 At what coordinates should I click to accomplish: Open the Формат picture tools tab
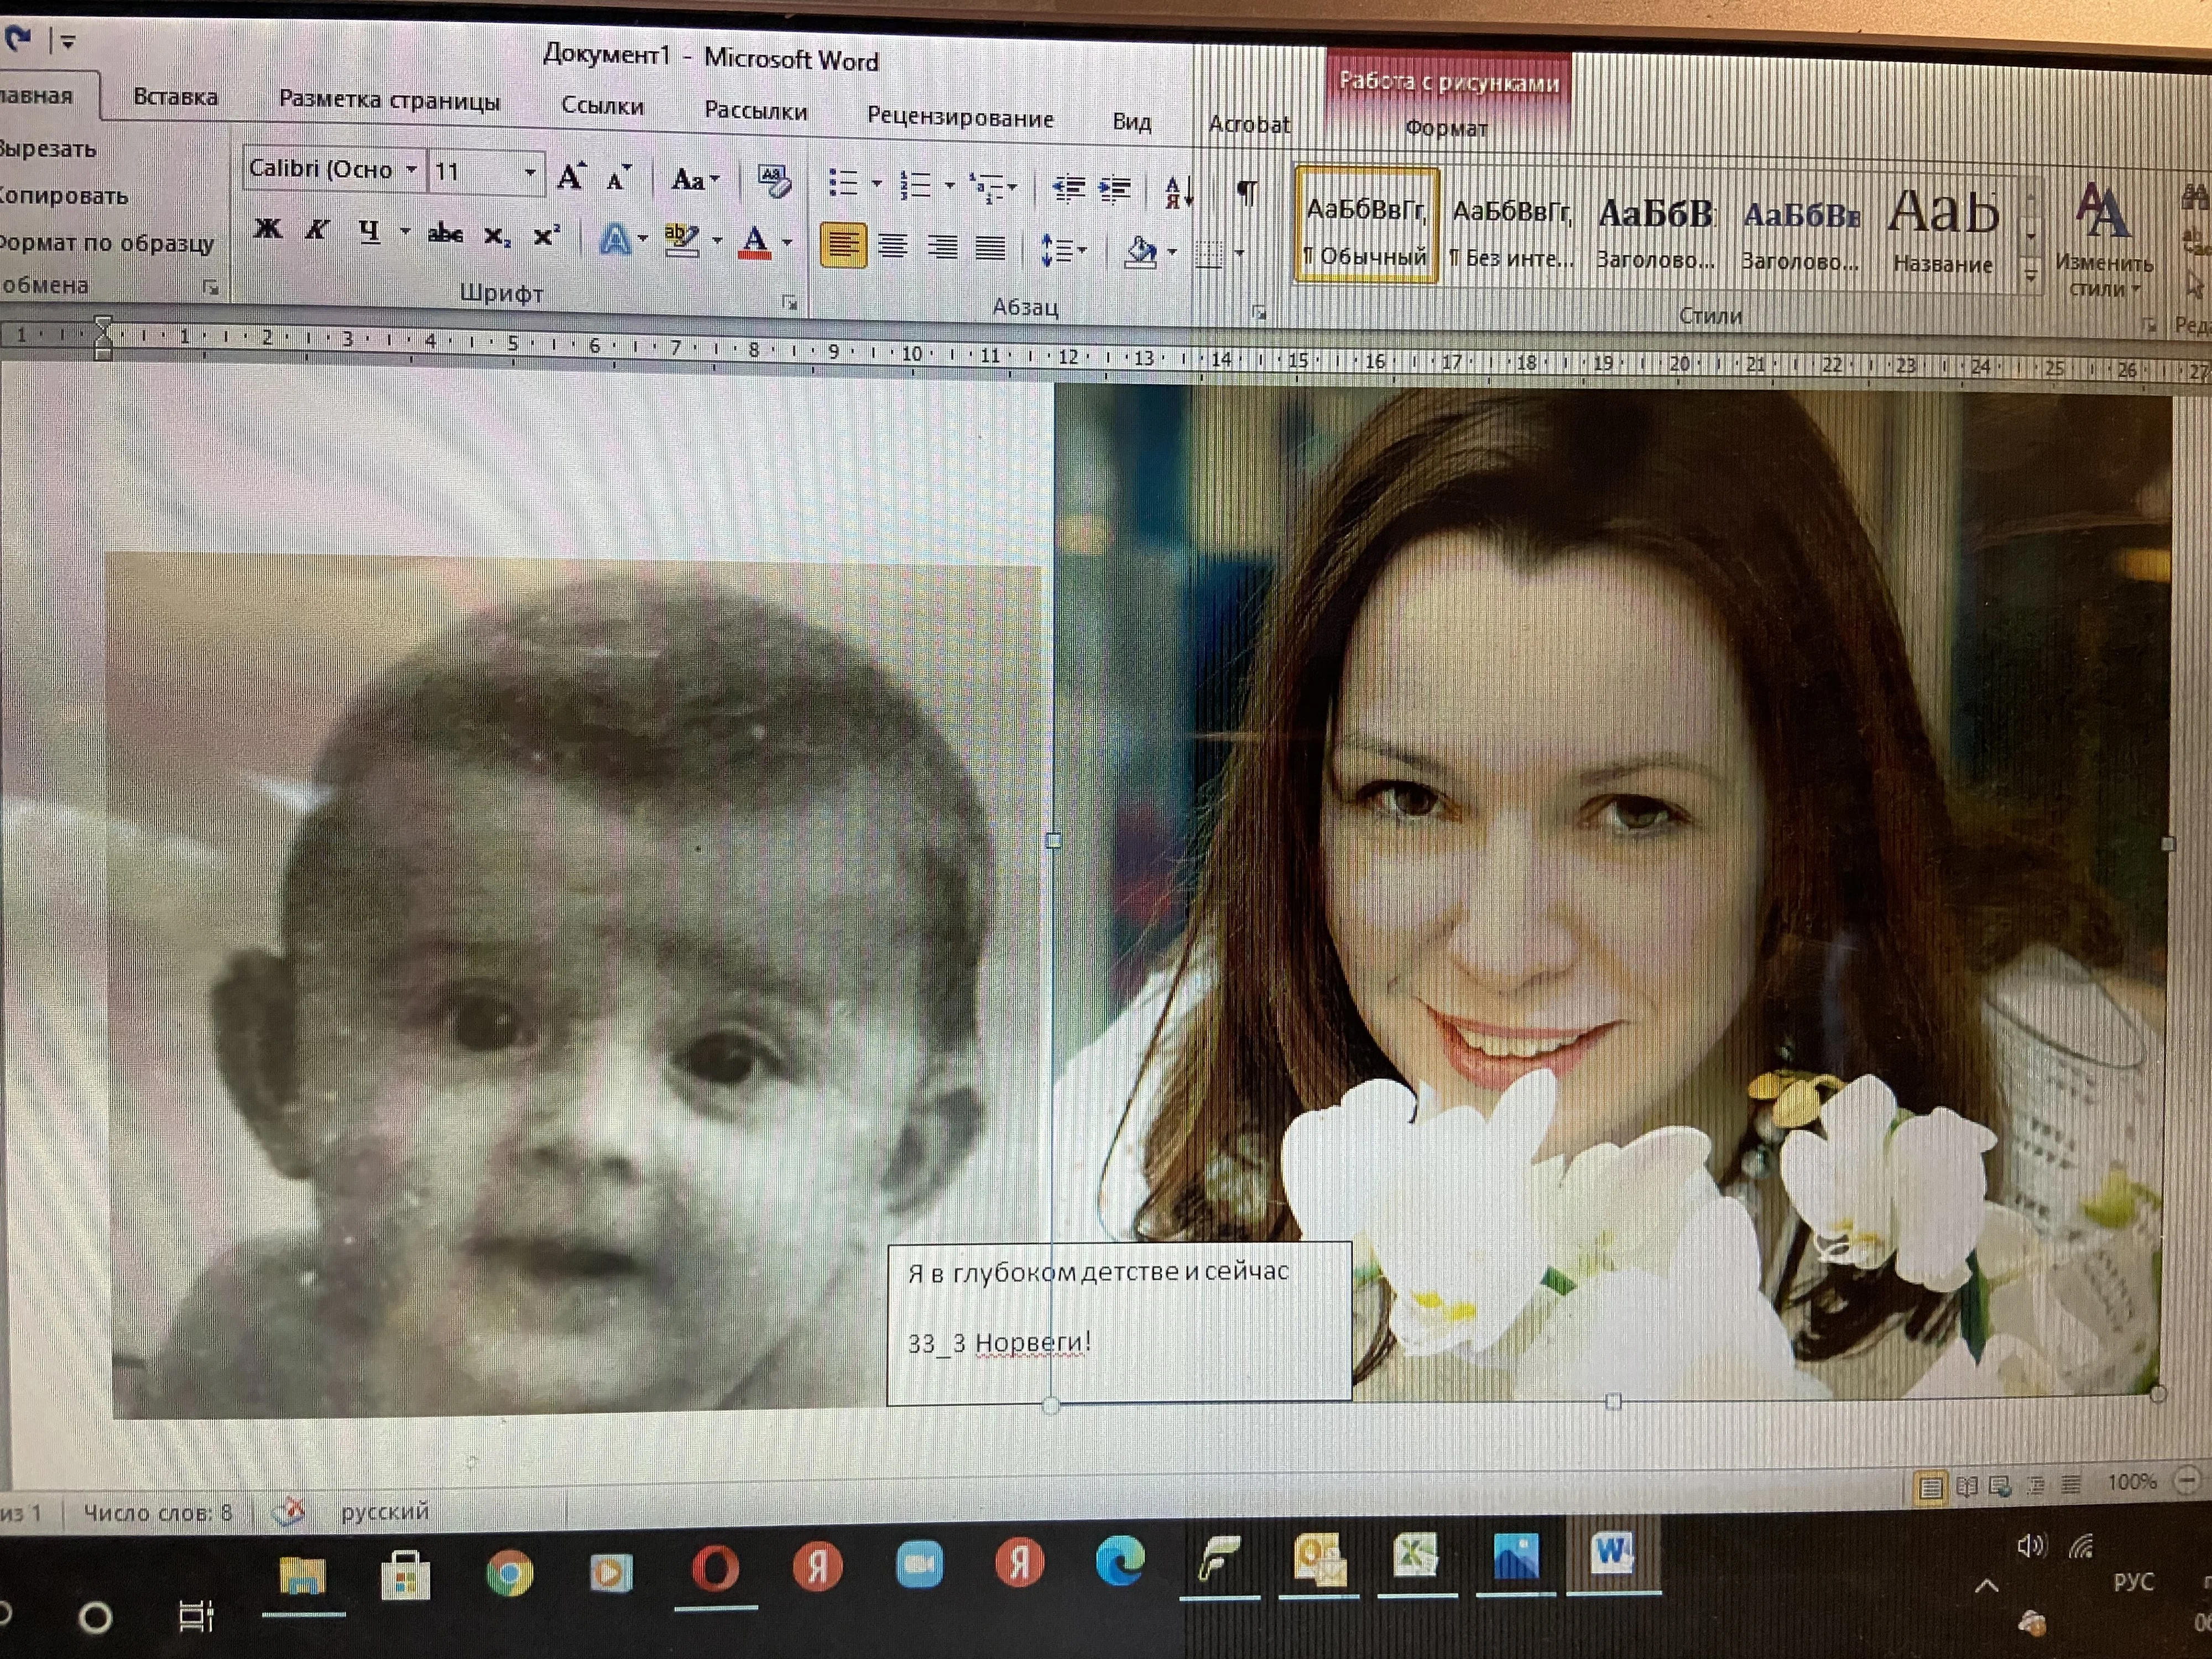coord(1445,128)
